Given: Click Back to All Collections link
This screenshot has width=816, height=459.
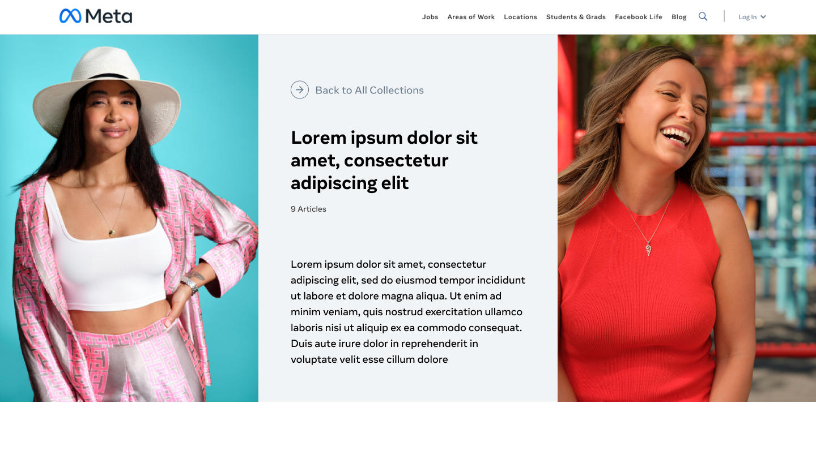Looking at the screenshot, I should click(369, 90).
